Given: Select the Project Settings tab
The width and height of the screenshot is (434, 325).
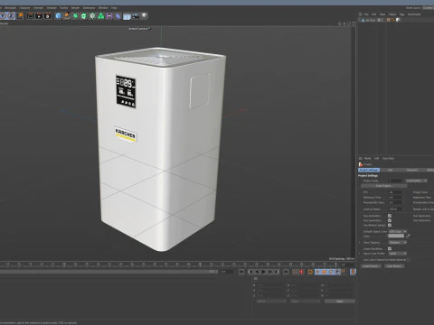Looking at the screenshot, I should [x=369, y=170].
